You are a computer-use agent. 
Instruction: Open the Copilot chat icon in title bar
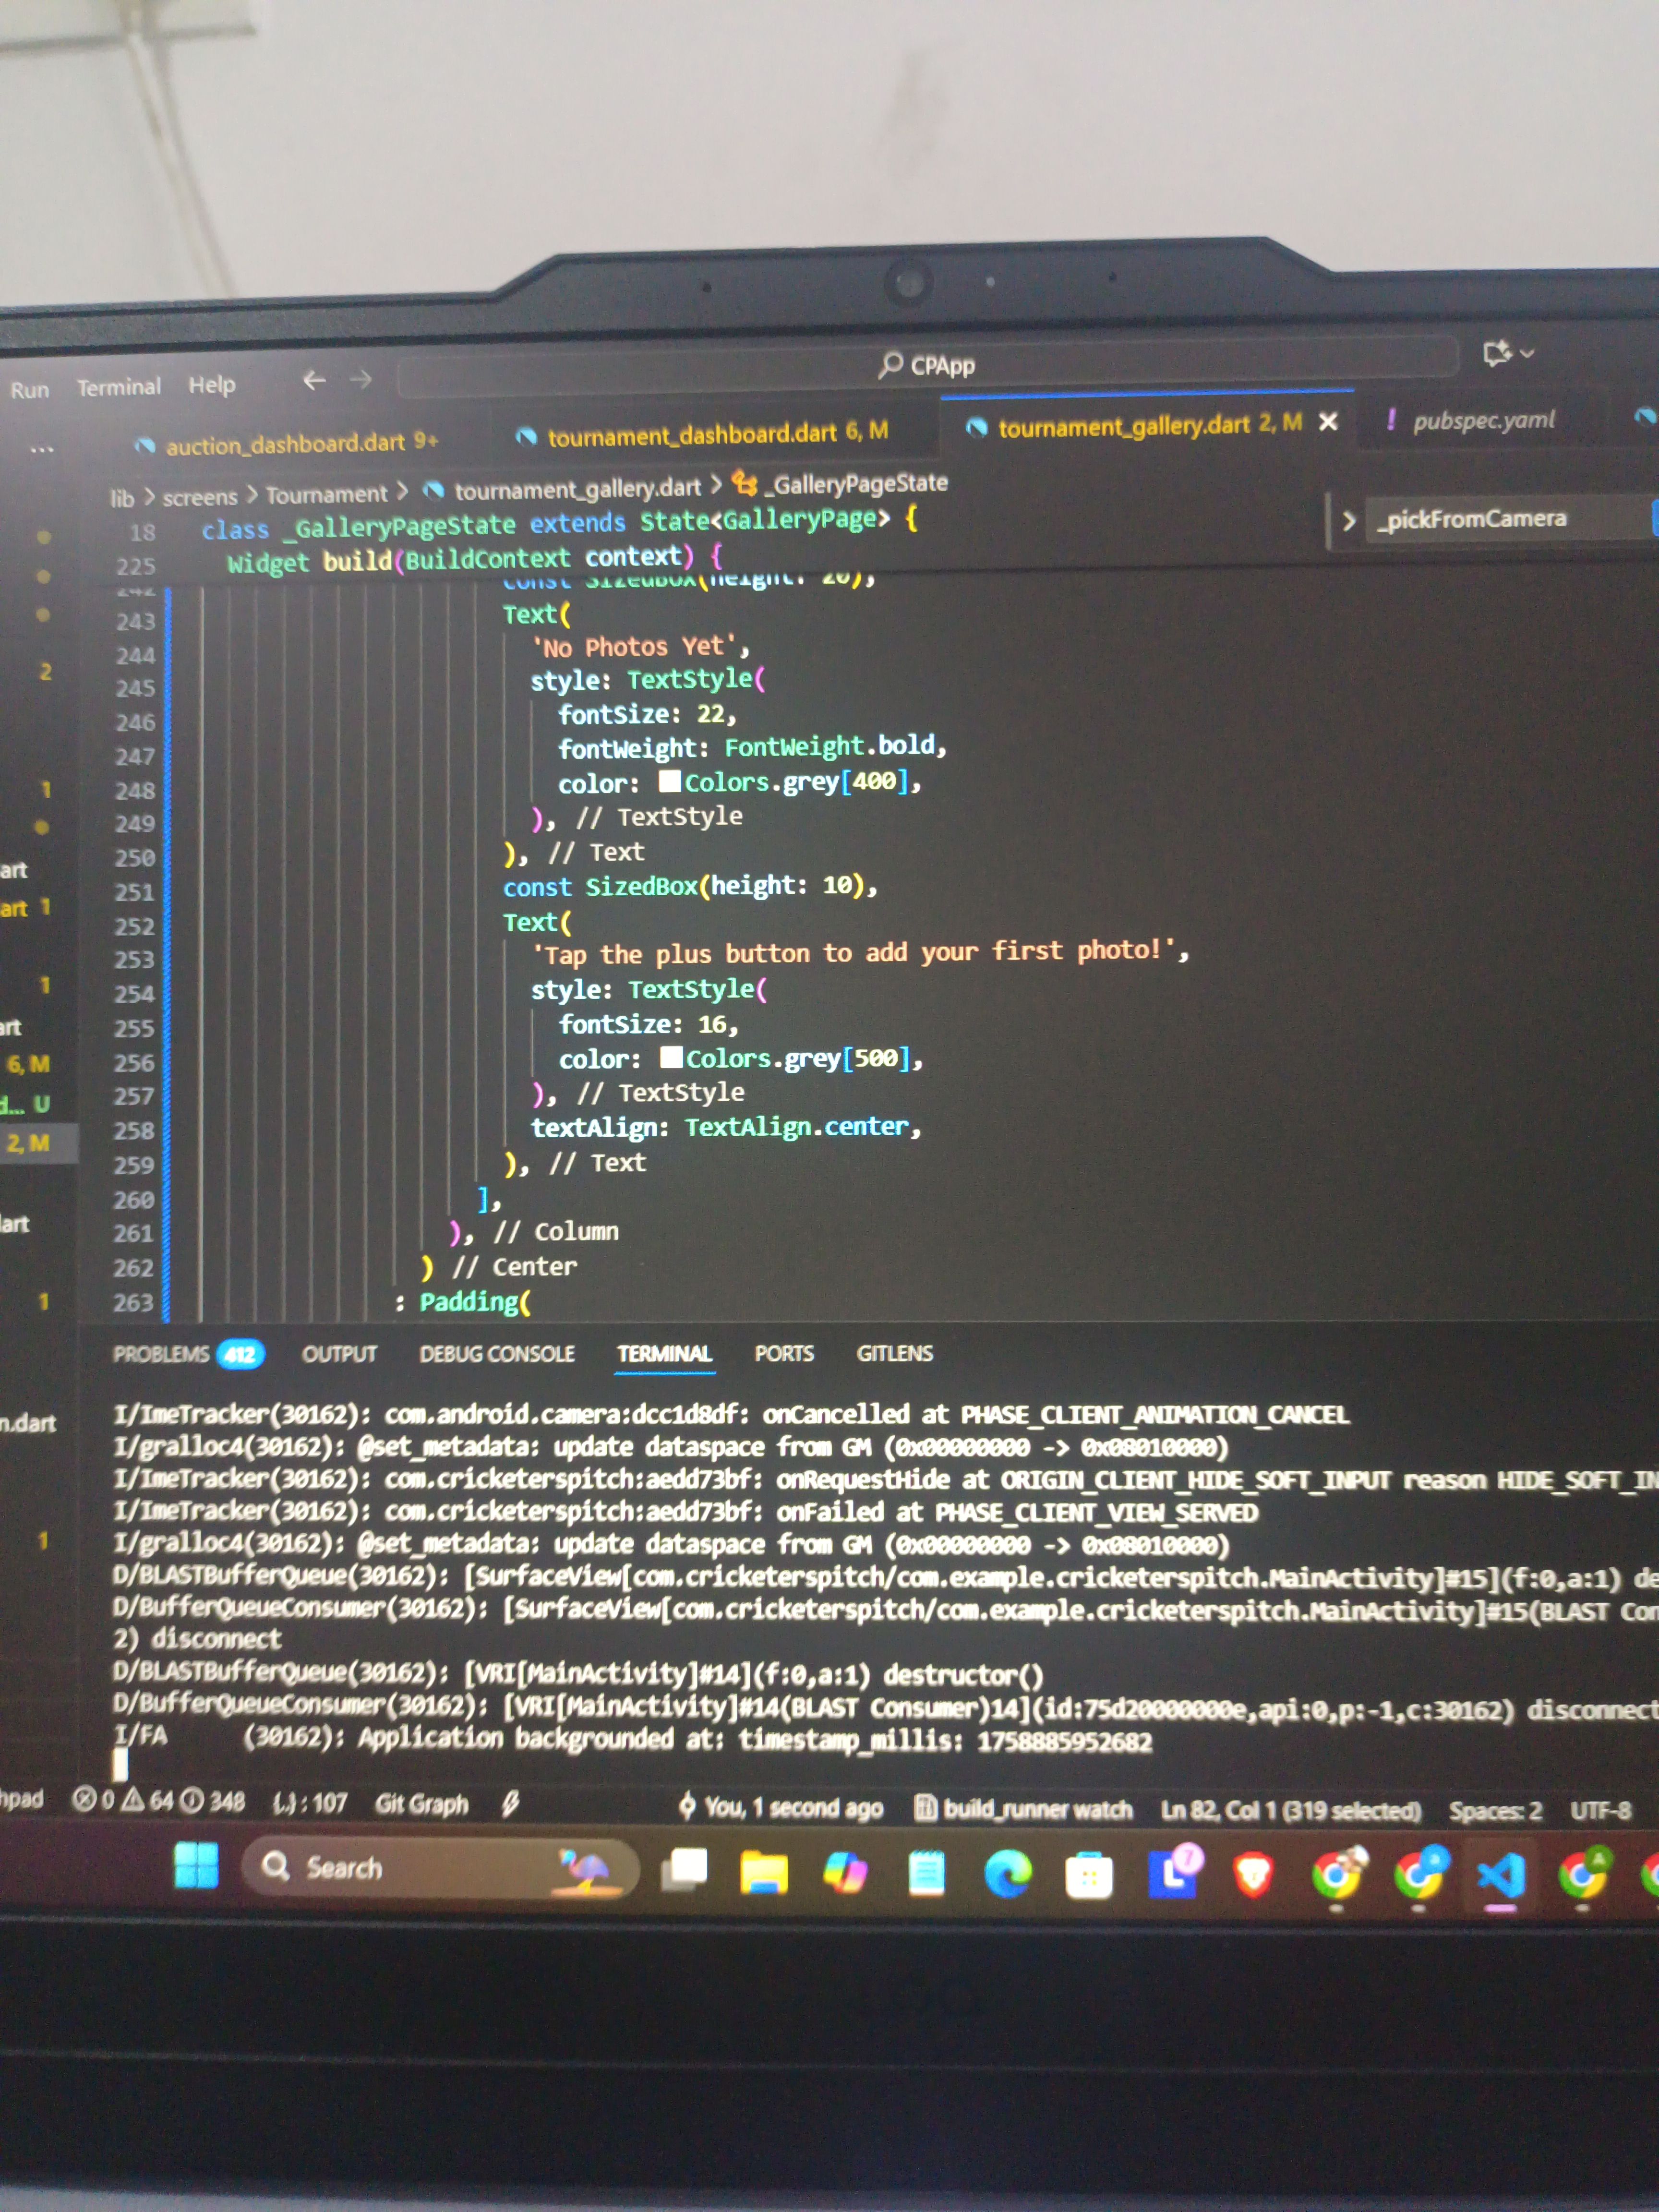pyautogui.click(x=1497, y=353)
